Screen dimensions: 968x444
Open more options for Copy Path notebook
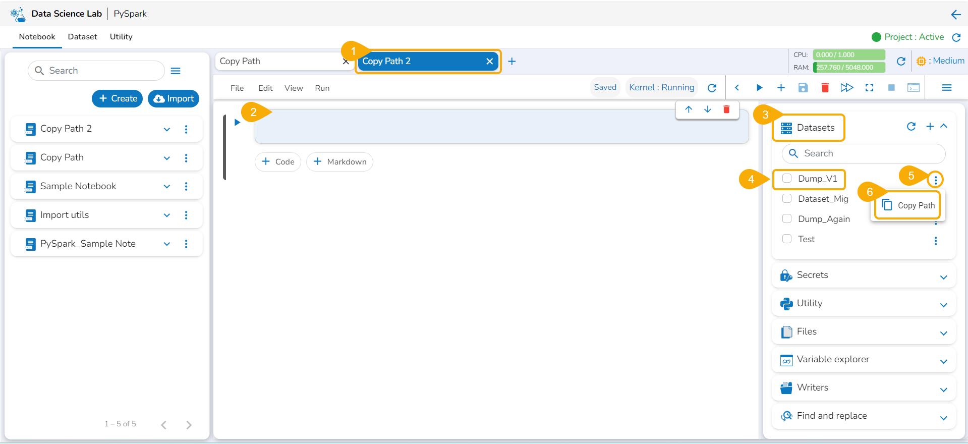point(186,158)
